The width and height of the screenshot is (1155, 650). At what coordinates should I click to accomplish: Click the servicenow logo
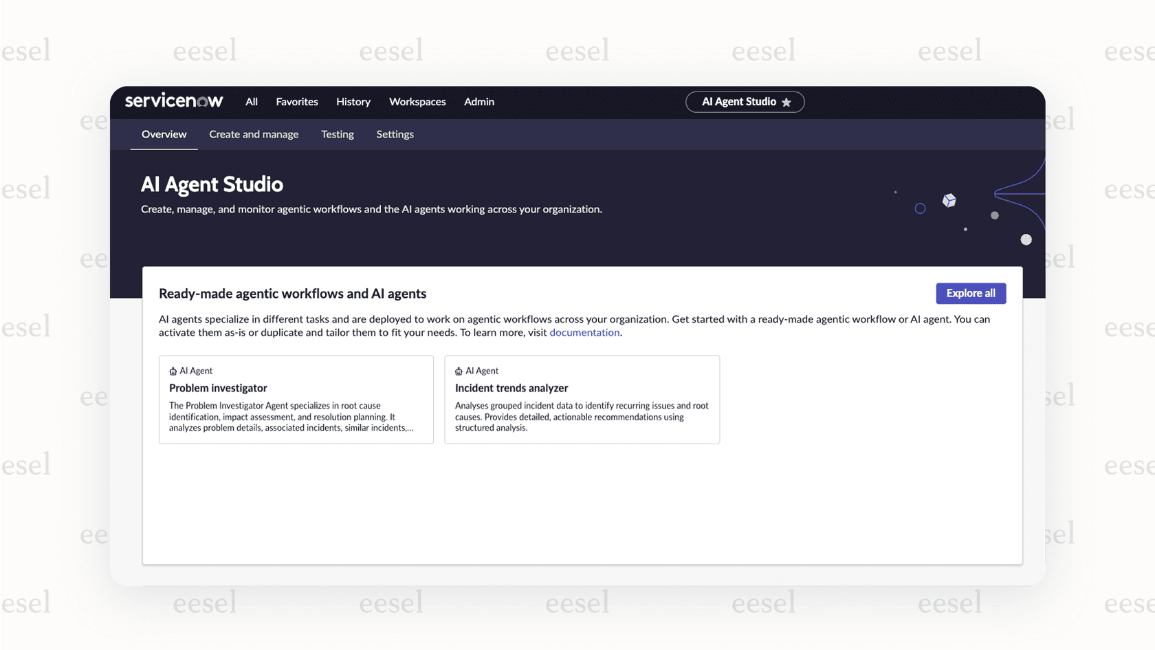174,101
